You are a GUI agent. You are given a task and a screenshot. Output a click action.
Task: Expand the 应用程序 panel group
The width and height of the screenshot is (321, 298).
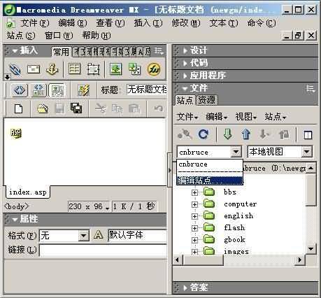185,76
